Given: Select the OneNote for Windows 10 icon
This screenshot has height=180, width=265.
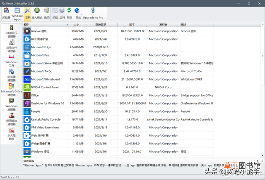Looking at the screenshot, I should click(x=27, y=104).
